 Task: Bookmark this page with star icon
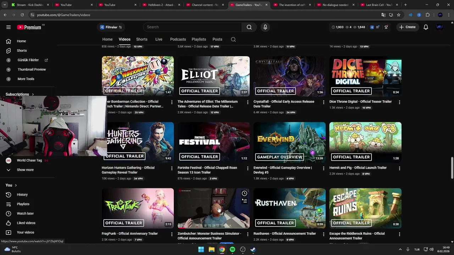pyautogui.click(x=399, y=15)
